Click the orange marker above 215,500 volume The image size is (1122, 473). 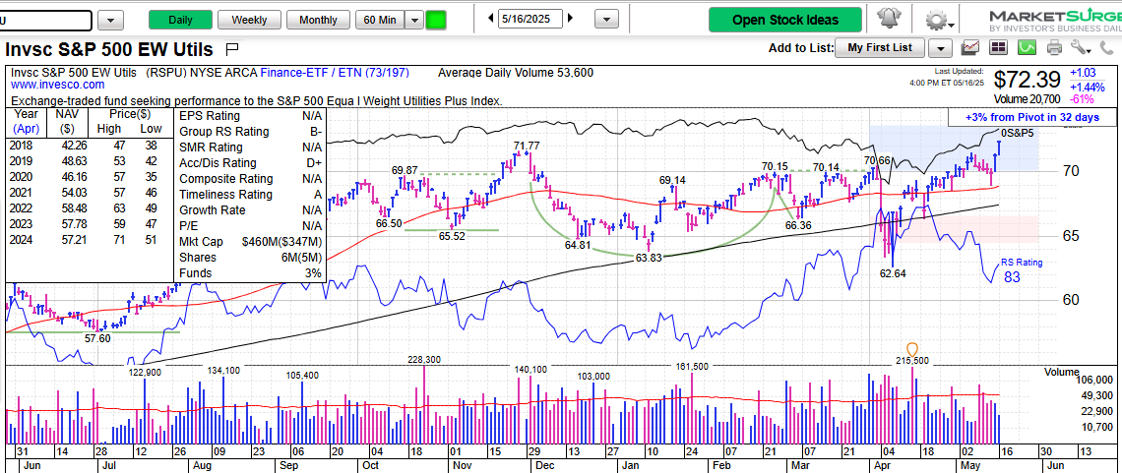click(x=912, y=349)
